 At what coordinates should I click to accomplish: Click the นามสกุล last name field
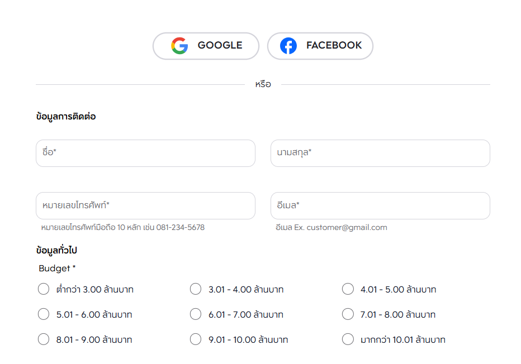tap(380, 153)
